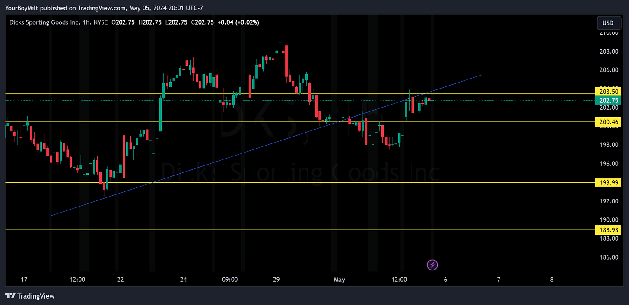Click the 186.00 price axis label
Screen dimensions: 629x305
point(609,257)
